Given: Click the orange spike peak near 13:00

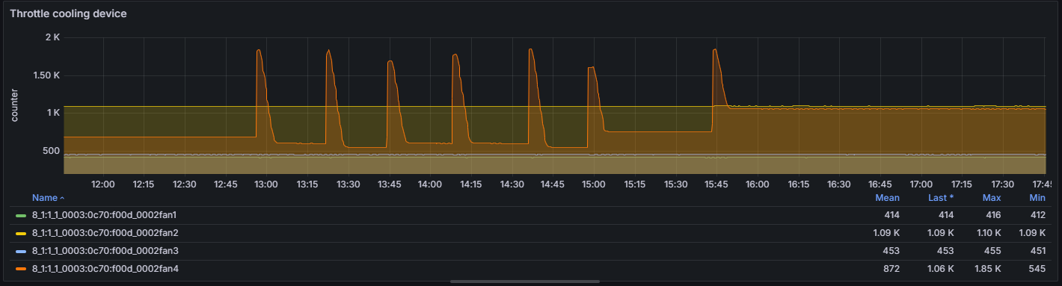Looking at the screenshot, I should pyautogui.click(x=258, y=50).
